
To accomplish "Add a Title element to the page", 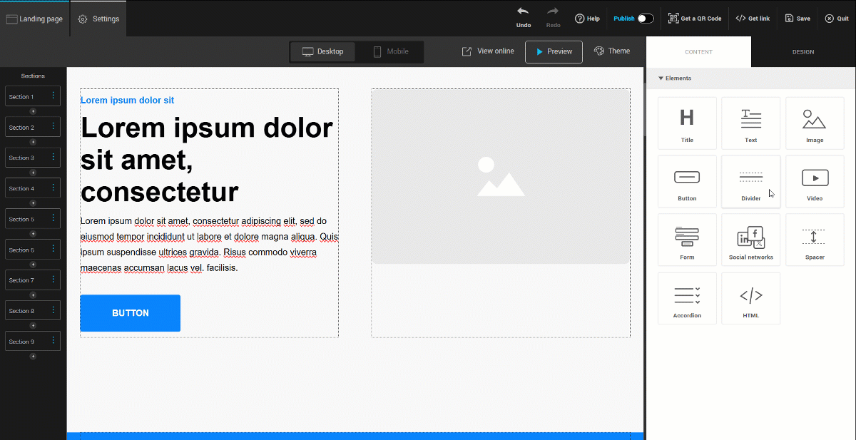I will click(x=687, y=123).
